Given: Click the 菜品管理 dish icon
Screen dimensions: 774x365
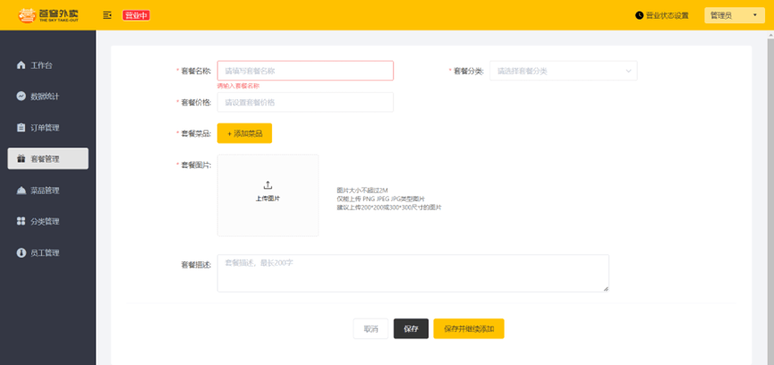Looking at the screenshot, I should pos(21,191).
